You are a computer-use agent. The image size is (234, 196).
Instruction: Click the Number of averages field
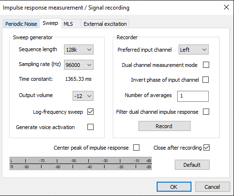click(x=193, y=96)
